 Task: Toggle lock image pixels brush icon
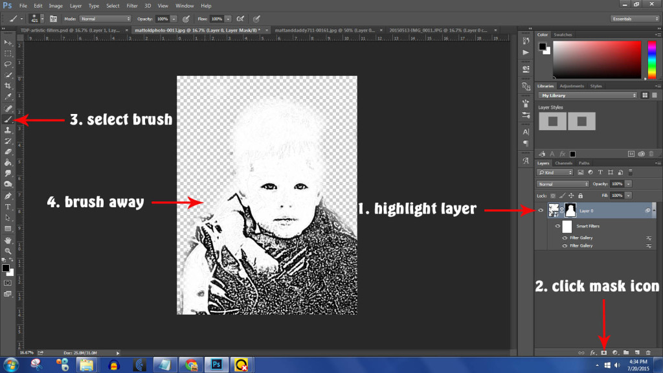[562, 196]
